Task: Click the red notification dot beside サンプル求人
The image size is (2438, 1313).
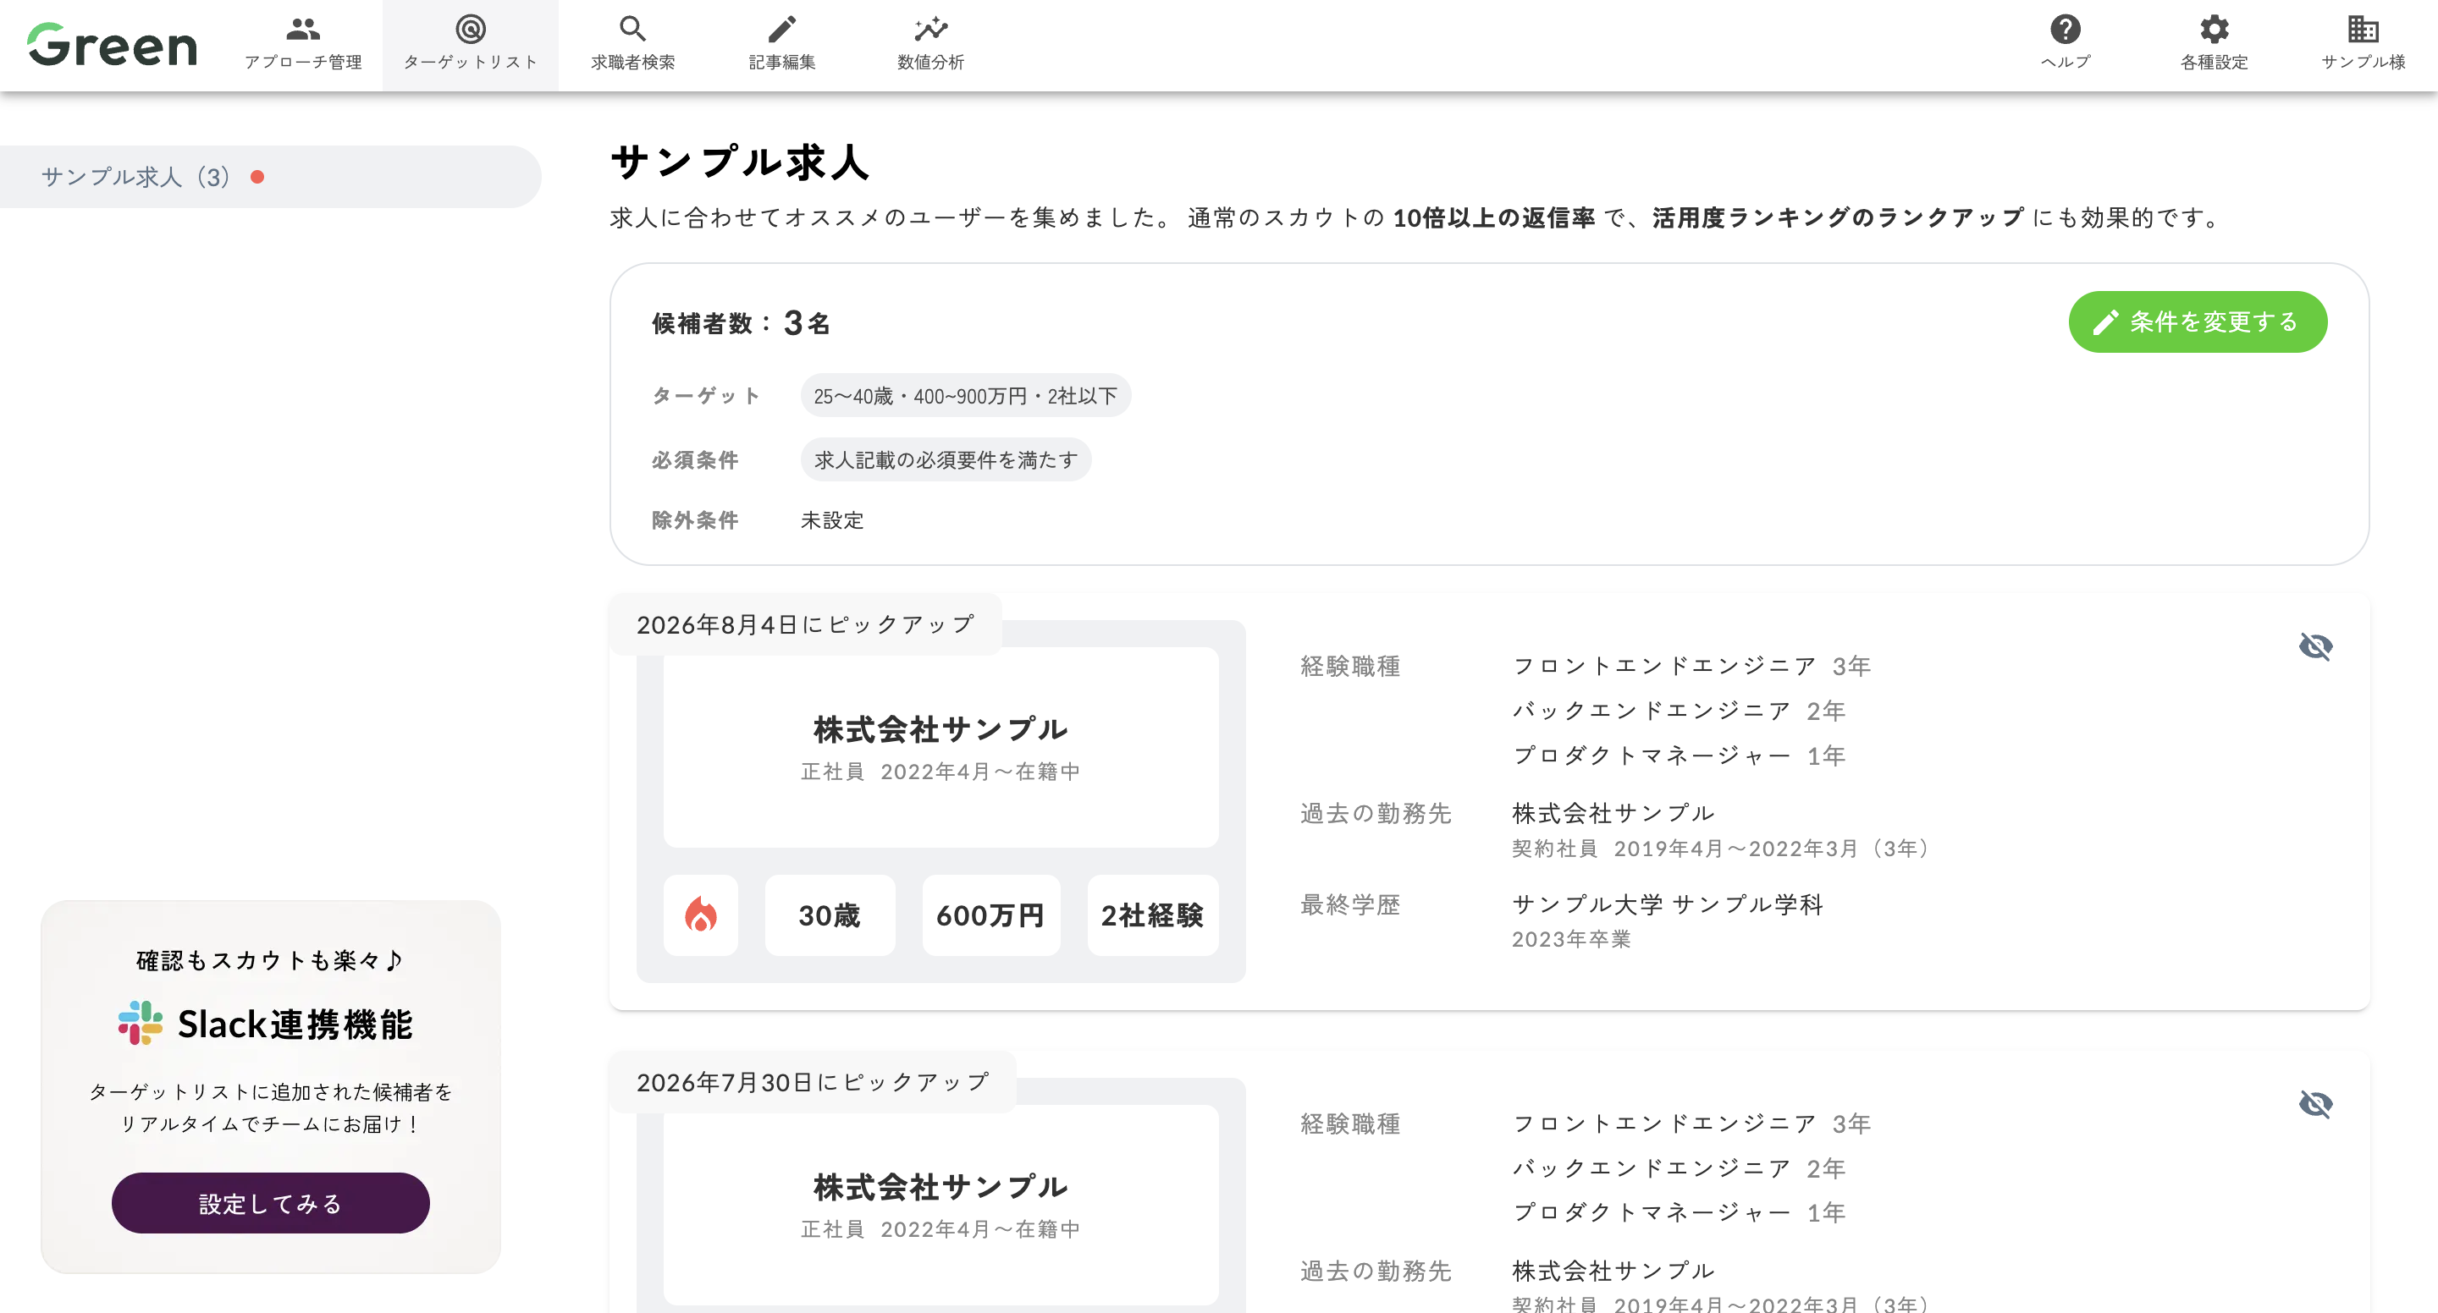Action: click(257, 177)
